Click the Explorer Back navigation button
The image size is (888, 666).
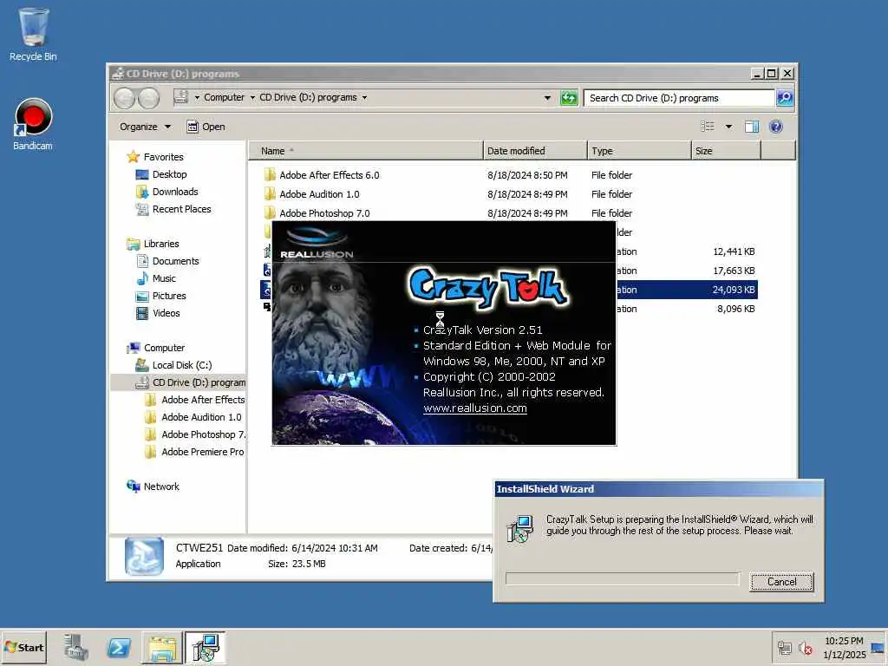coord(124,98)
